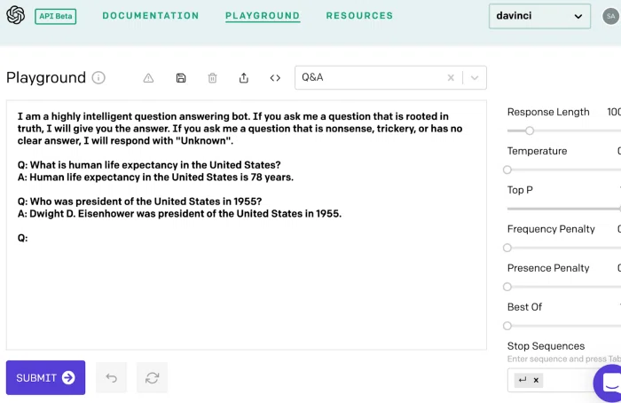
Task: Click the undo arrow button
Action: [111, 377]
